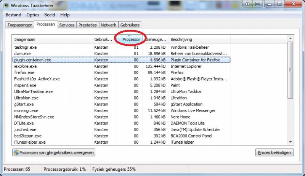Click the Processen: 65 status entry
305x176 pixels.
(x=17, y=169)
